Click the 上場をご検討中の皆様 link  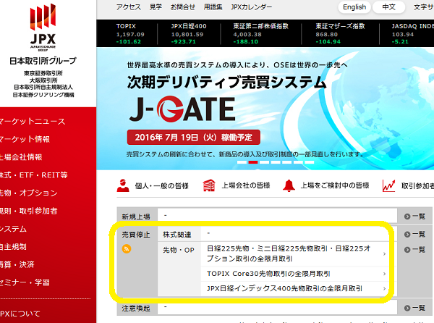[335, 185]
